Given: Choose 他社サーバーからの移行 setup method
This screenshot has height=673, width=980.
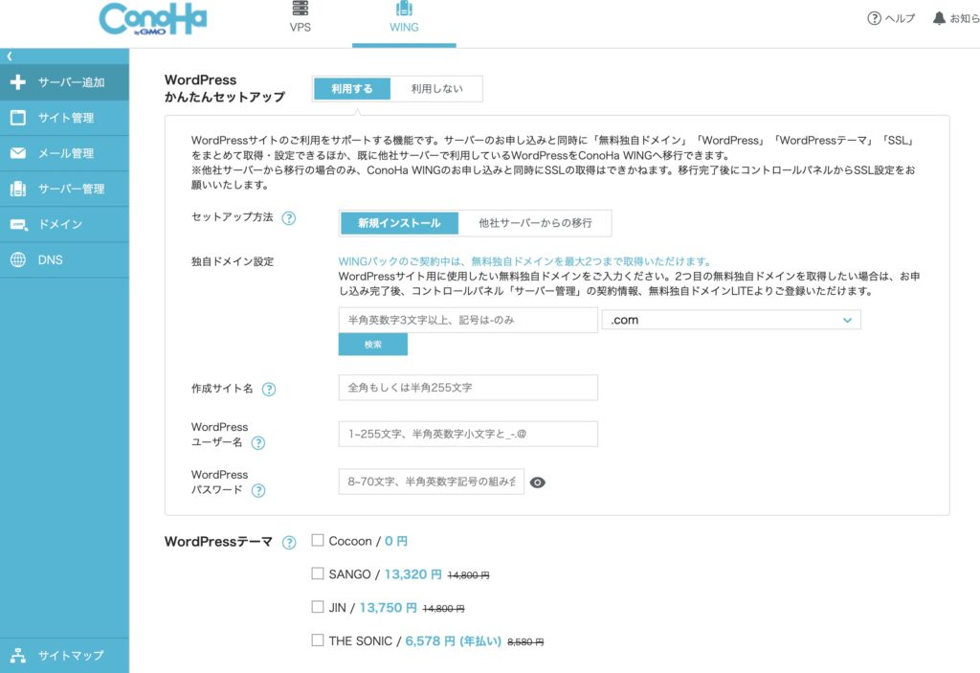Looking at the screenshot, I should (535, 223).
